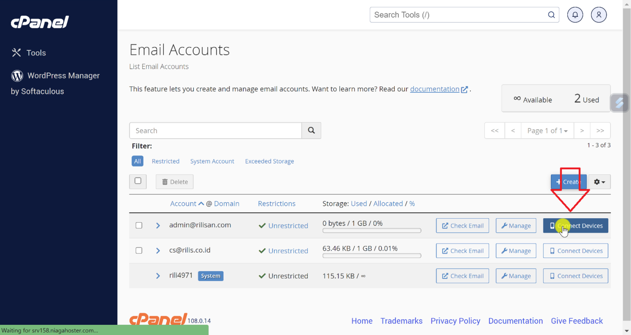Click the storage usage bar for cs@rilis.co.id
Image resolution: width=631 pixels, height=335 pixels.
tap(371, 255)
